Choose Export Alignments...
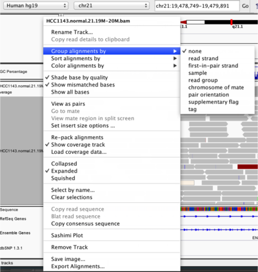Image resolution: width=258 pixels, height=272 pixels. (x=112, y=266)
